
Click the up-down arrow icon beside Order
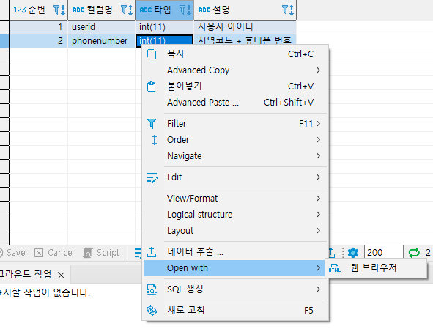pyautogui.click(x=155, y=140)
